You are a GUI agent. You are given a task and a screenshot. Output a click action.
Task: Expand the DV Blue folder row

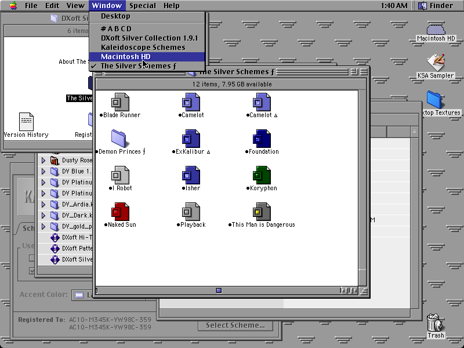43,171
